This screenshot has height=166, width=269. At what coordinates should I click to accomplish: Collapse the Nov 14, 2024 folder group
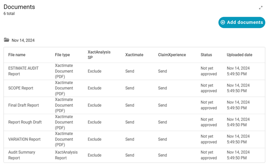23,40
